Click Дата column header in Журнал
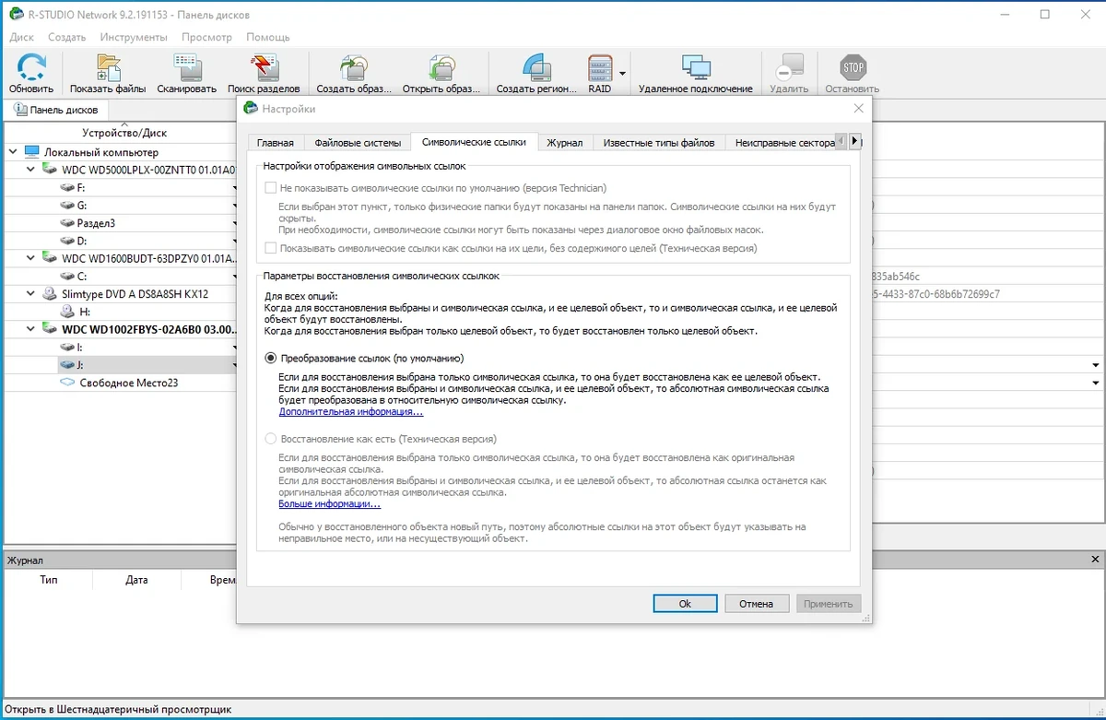 point(136,581)
